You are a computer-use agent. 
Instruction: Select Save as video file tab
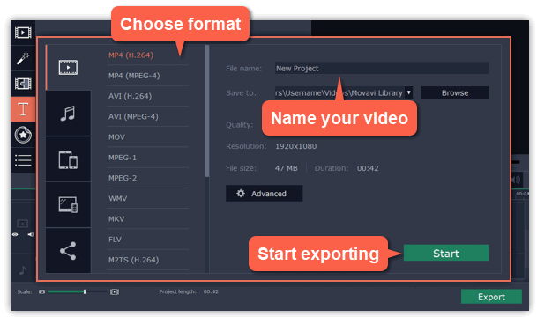tap(68, 68)
